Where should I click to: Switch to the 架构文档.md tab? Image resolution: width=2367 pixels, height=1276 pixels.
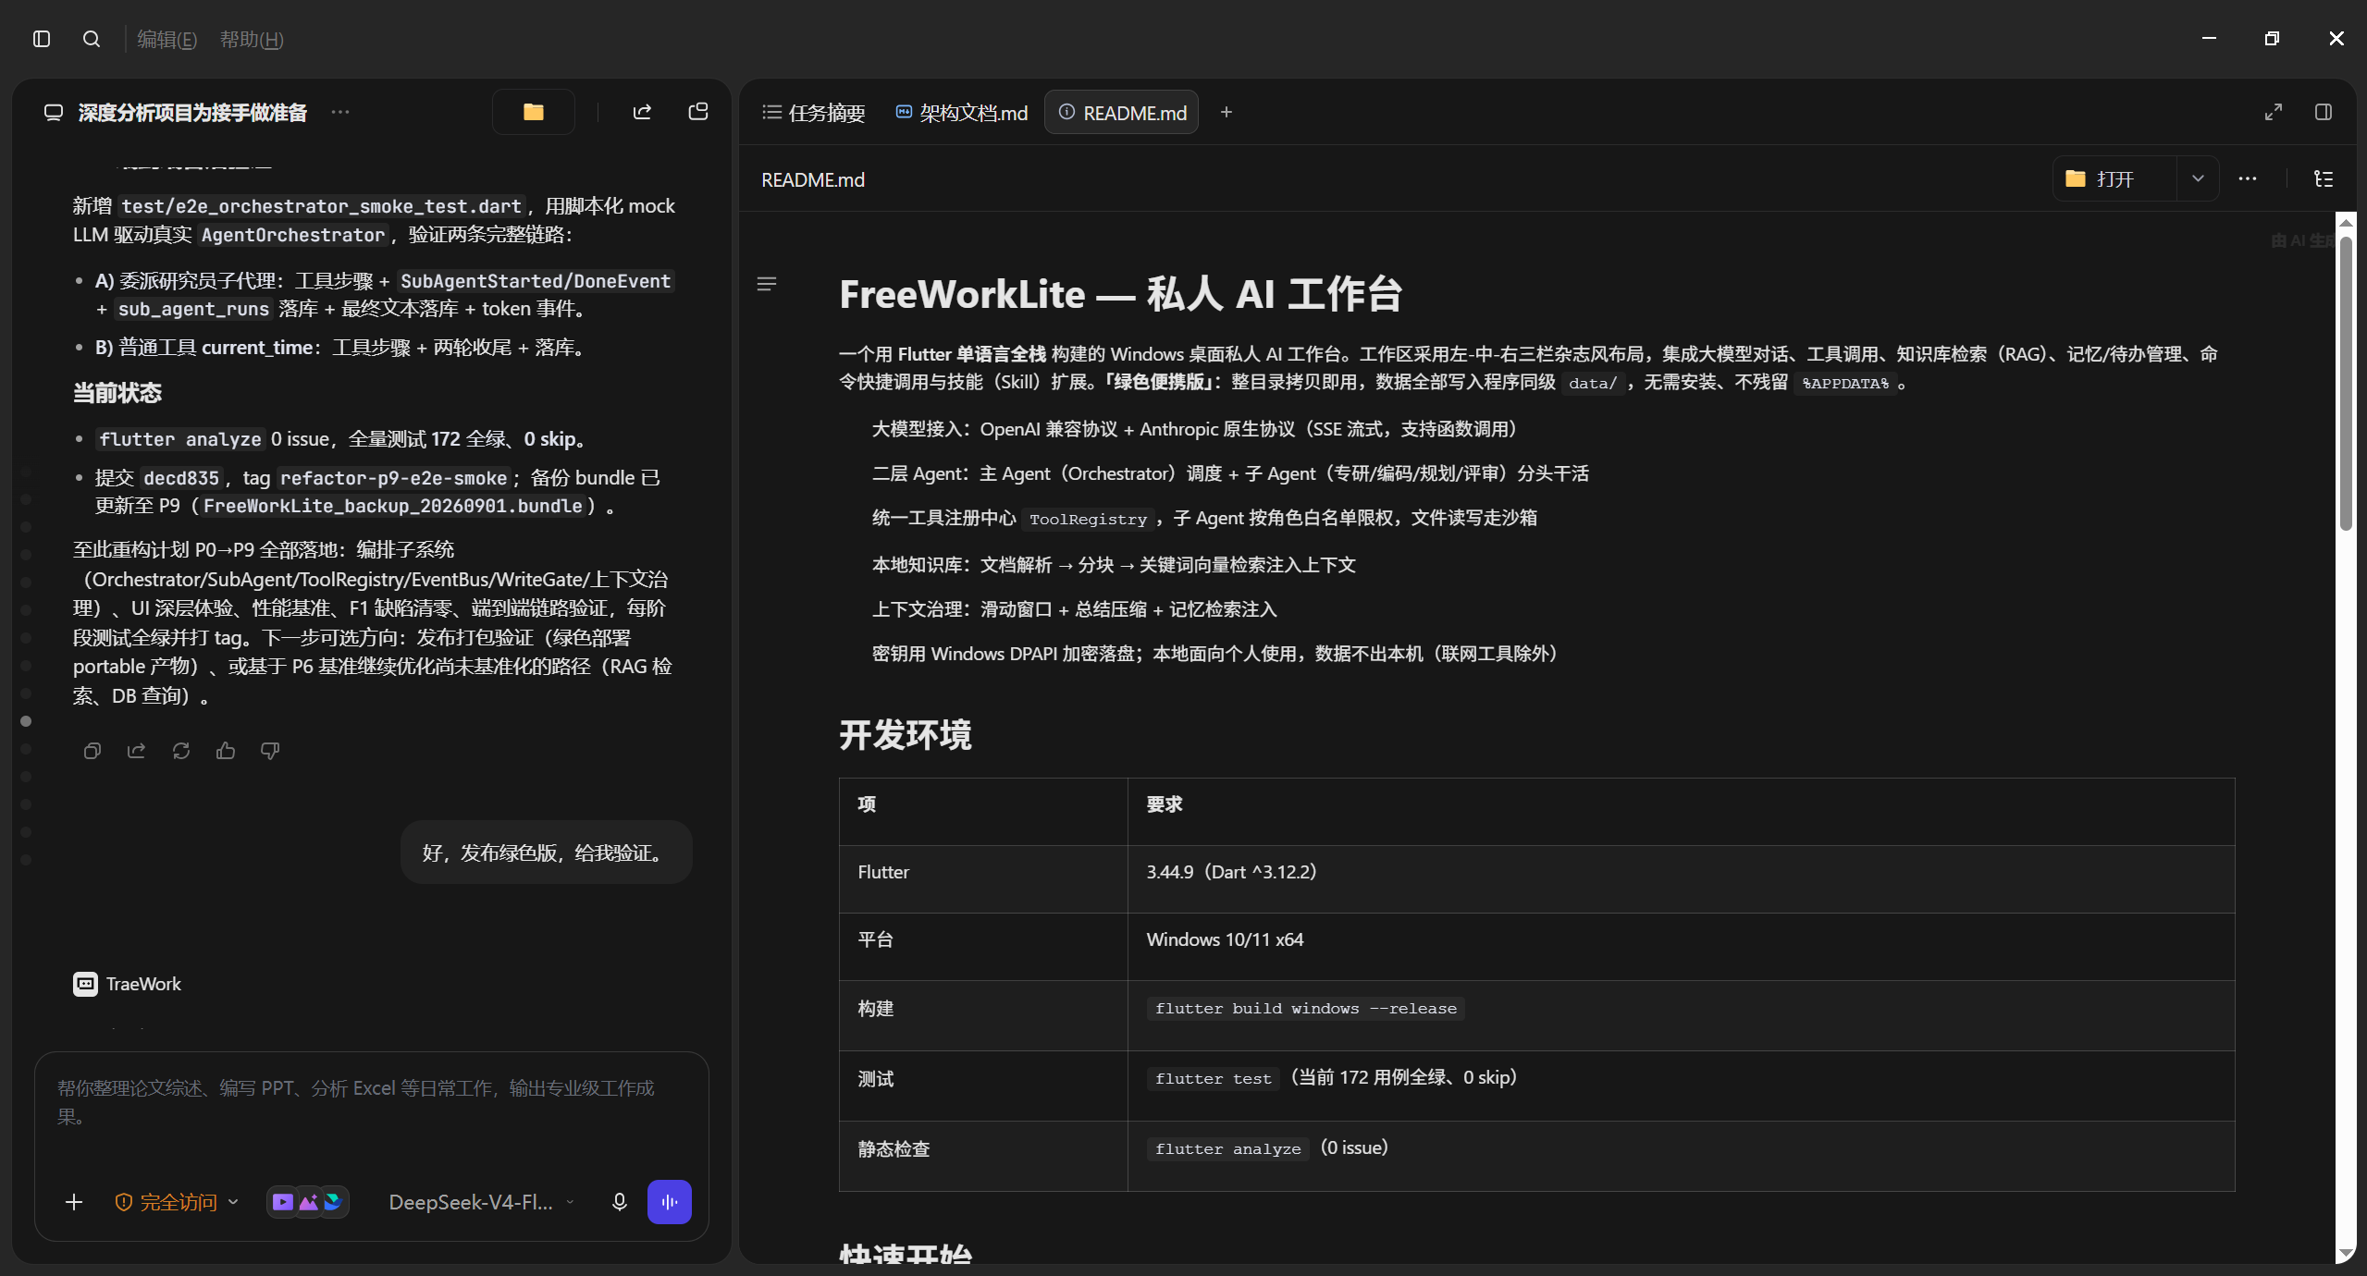[x=962, y=112]
